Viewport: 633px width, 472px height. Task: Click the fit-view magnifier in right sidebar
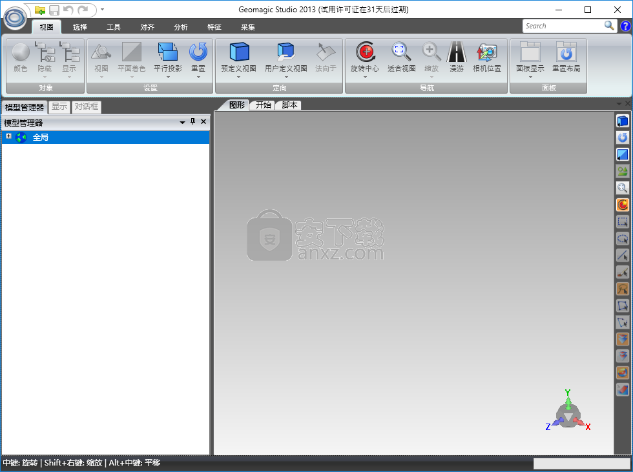[623, 188]
